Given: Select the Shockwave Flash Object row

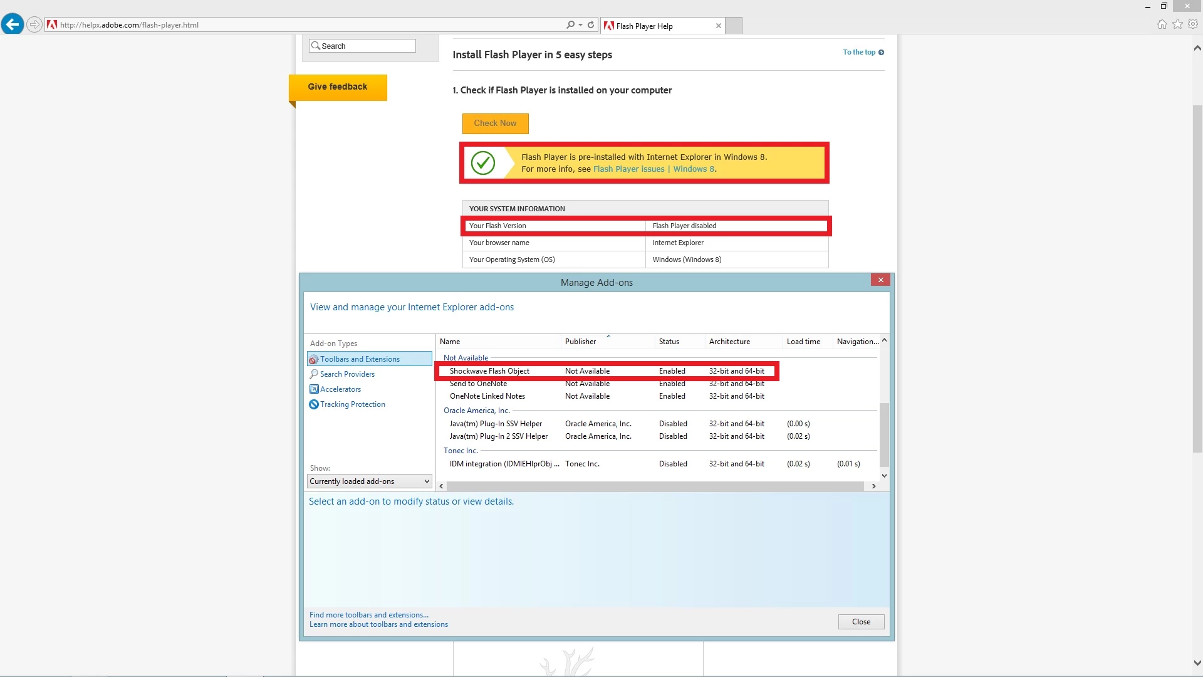Looking at the screenshot, I should pyautogui.click(x=489, y=371).
